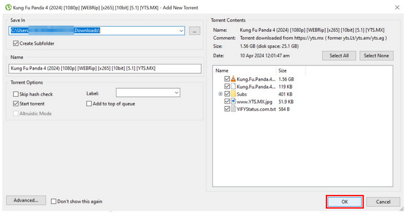Close the Add New Torrent dialog
This screenshot has width=406, height=214.
397,8
